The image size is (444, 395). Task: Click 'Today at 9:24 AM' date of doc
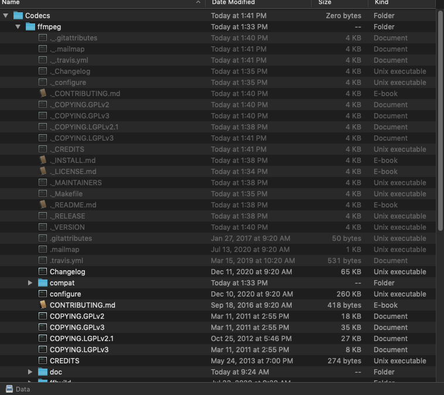click(x=240, y=372)
